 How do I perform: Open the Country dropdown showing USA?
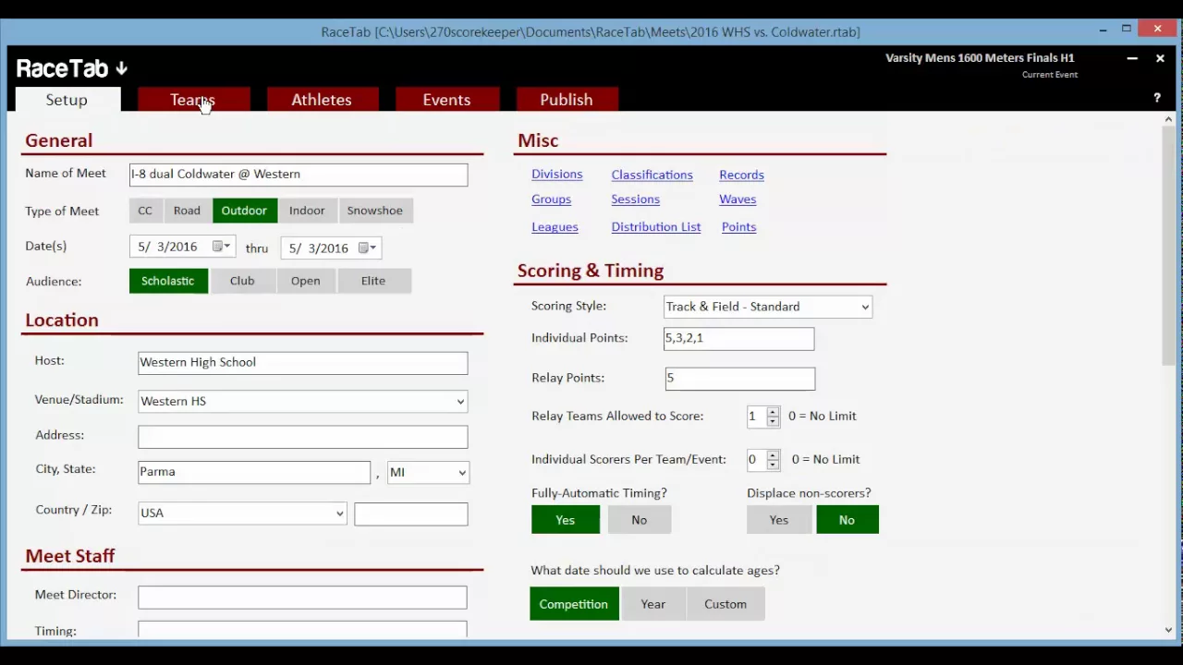tap(339, 514)
